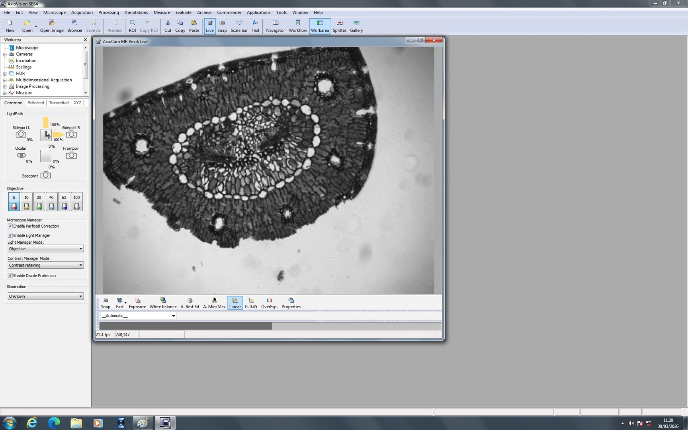Screen dimensions: 688x430
Task: Open the Microscope menu
Action: 54,12
